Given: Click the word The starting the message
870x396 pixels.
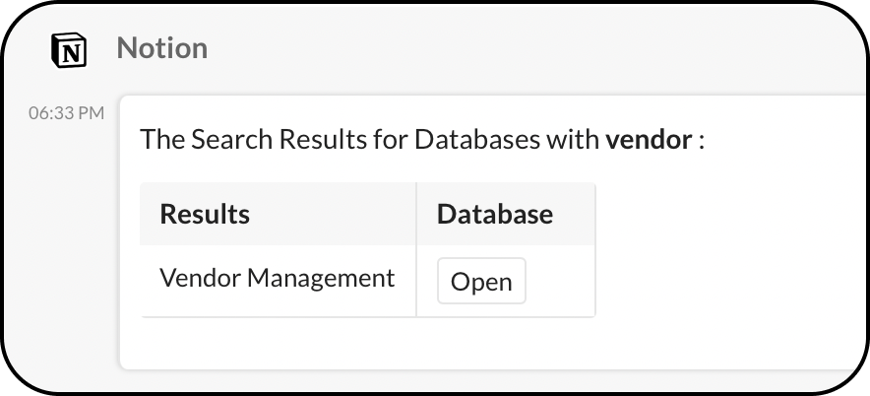Looking at the screenshot, I should pos(157,139).
